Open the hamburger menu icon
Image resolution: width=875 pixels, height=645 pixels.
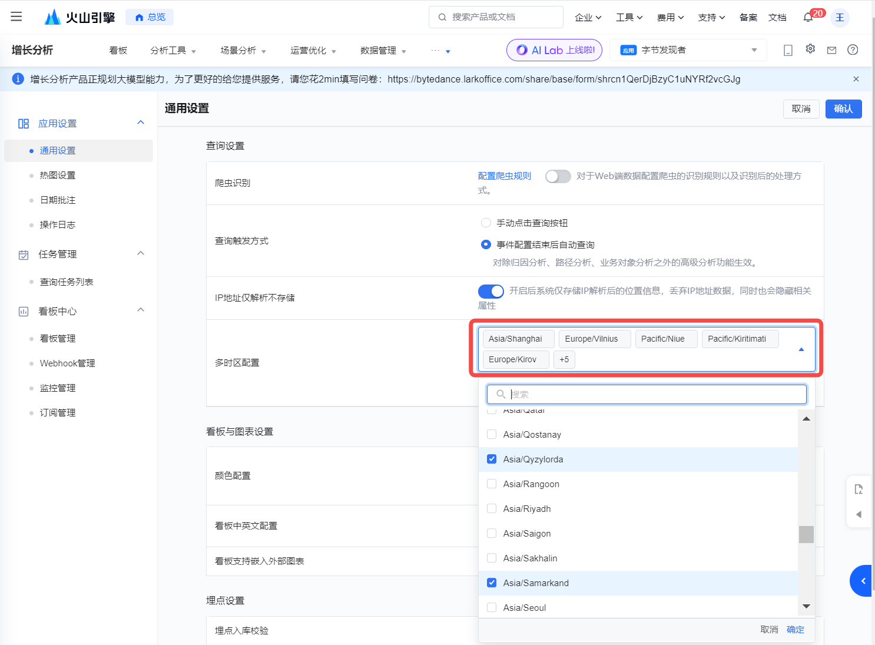(x=16, y=16)
